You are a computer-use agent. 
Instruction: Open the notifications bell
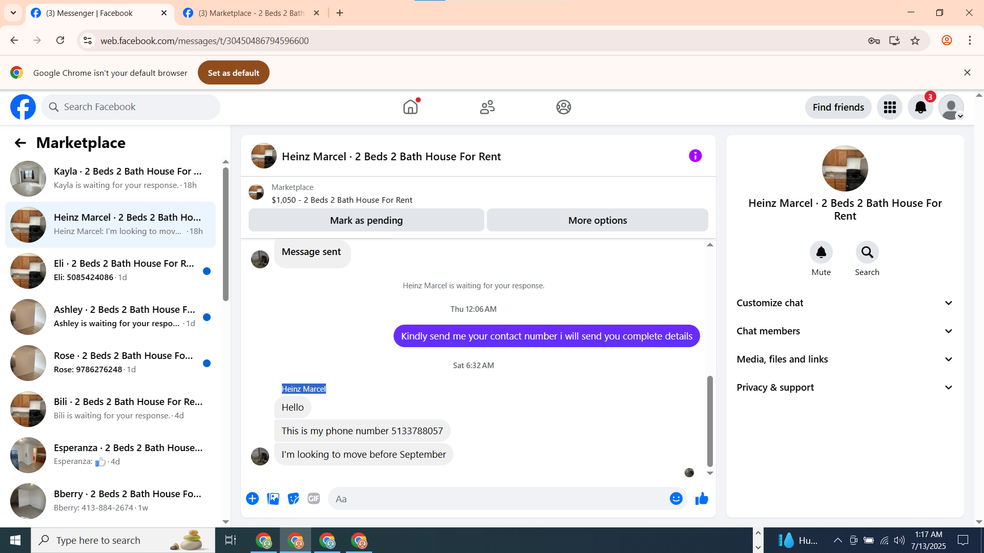[x=920, y=107]
